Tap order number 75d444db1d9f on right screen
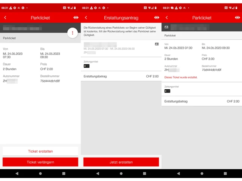This screenshot has height=181, width=242. point(211,70)
